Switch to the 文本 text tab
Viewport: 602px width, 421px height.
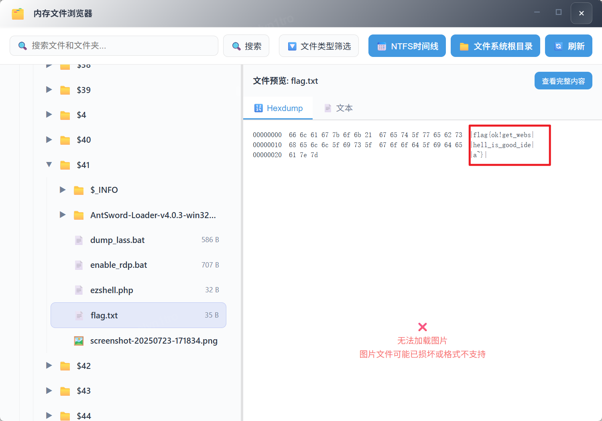click(339, 108)
